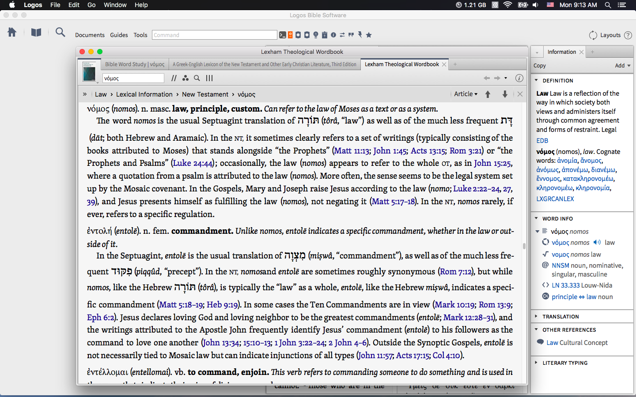The width and height of the screenshot is (636, 397).
Task: Collapse the OTHER REFERENCES section
Action: pyautogui.click(x=536, y=330)
